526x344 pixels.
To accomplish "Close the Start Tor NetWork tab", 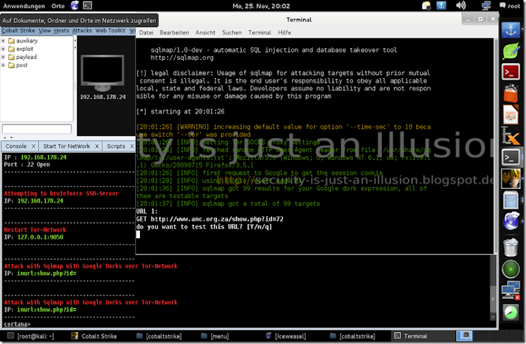I will pyautogui.click(x=97, y=146).
